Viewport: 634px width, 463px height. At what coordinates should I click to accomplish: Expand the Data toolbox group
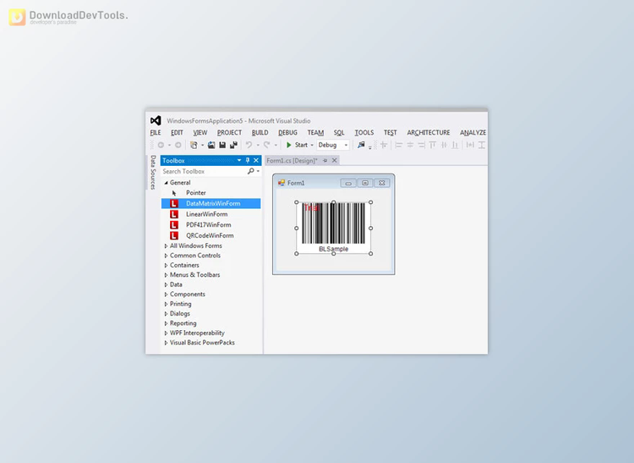166,284
